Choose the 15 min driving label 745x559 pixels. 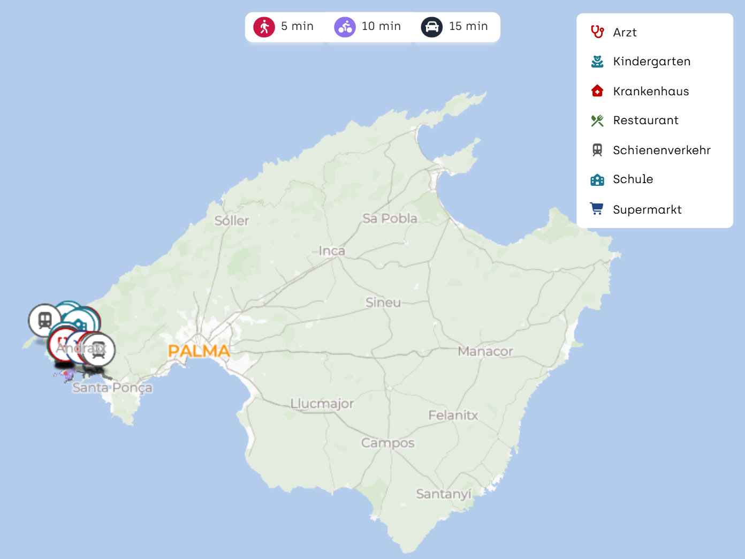click(x=468, y=26)
